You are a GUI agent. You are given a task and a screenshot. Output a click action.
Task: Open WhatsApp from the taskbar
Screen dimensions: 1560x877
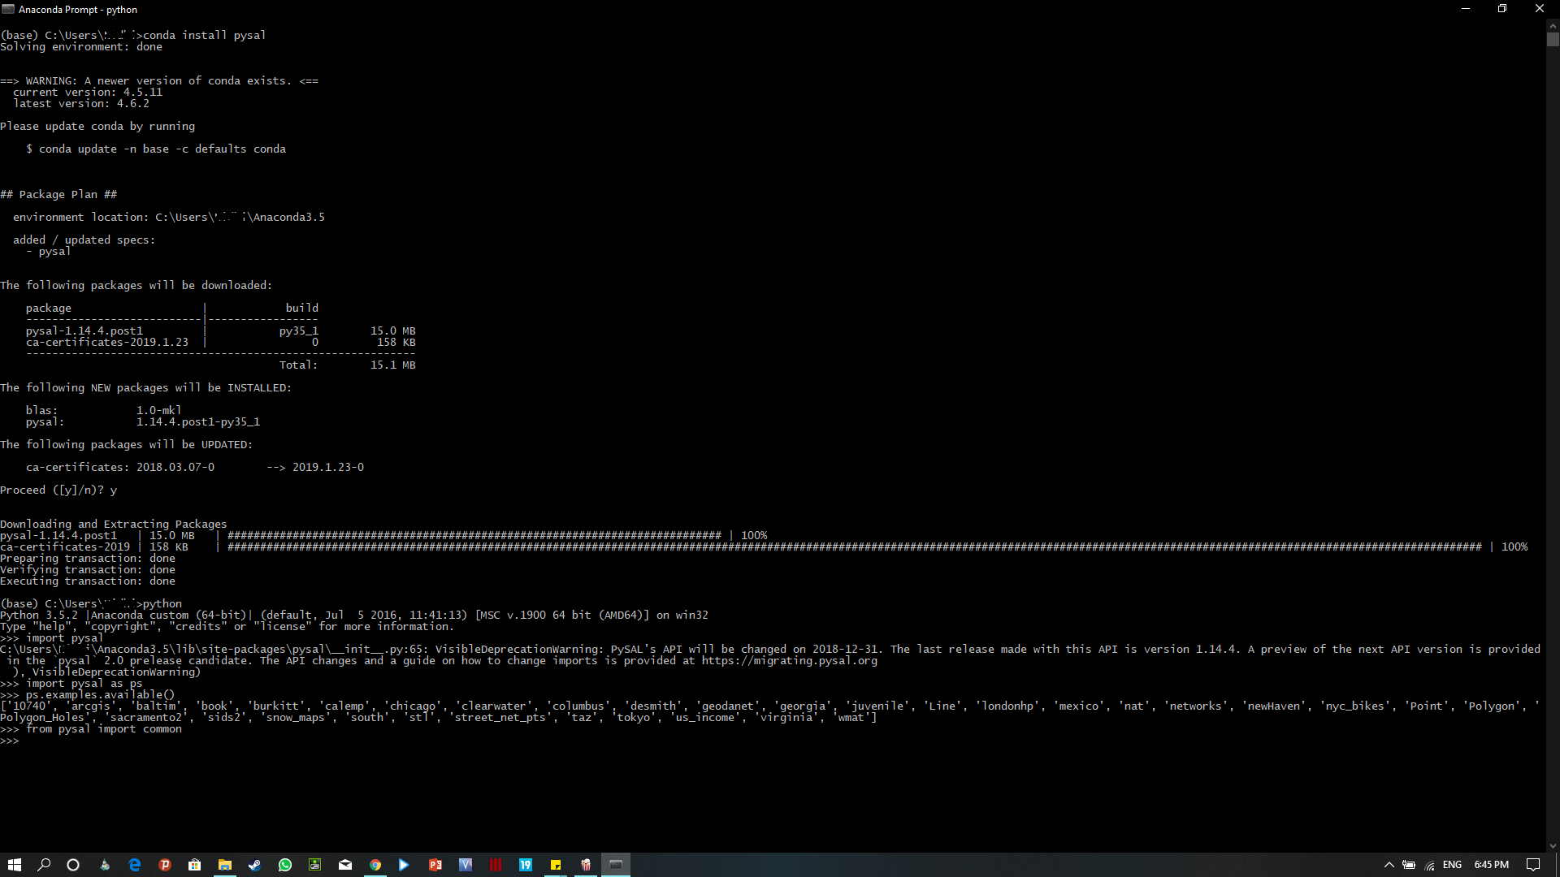pos(285,865)
